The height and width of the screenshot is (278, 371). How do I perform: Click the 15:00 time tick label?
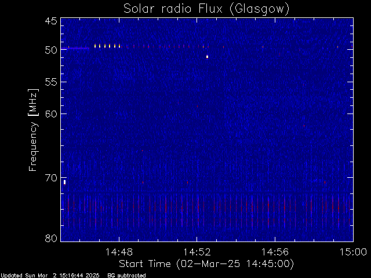[x=353, y=252]
